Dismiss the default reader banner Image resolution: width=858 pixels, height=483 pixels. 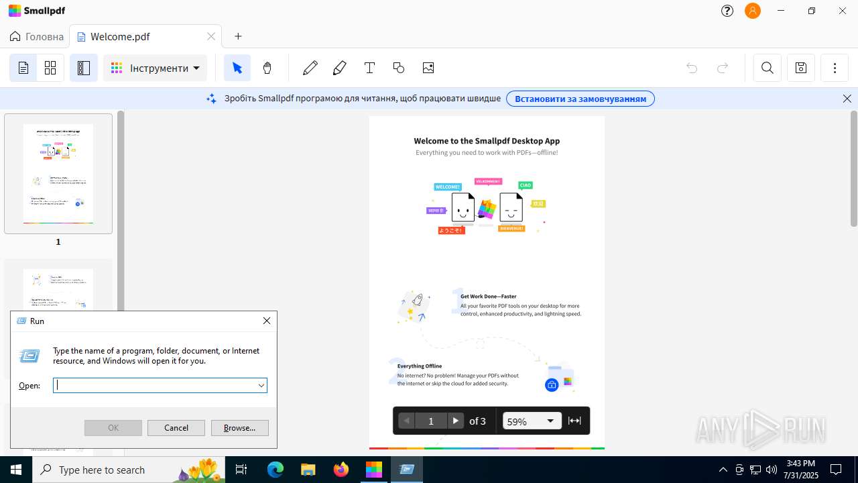pos(847,99)
